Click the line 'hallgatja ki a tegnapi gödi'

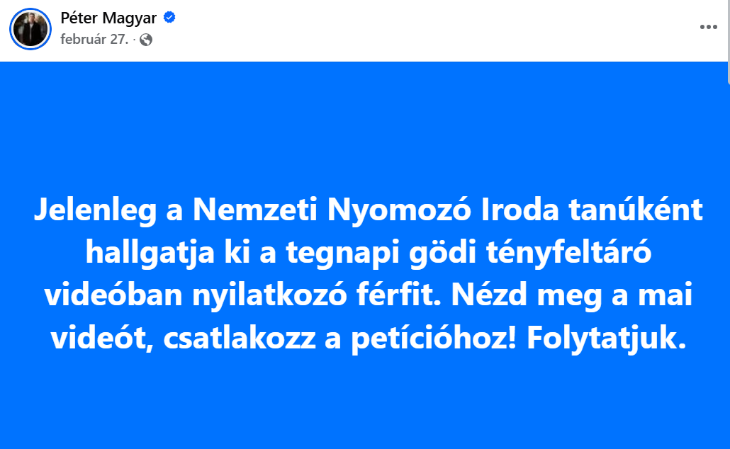368,254
